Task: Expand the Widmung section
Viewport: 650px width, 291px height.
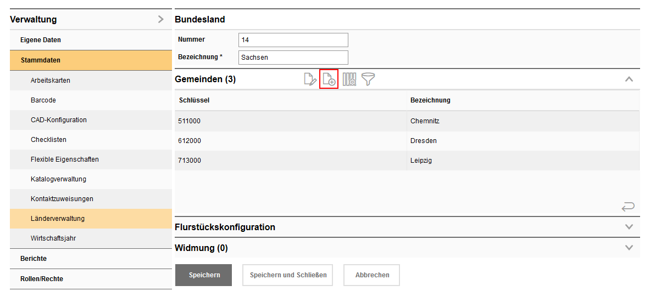Action: 629,248
